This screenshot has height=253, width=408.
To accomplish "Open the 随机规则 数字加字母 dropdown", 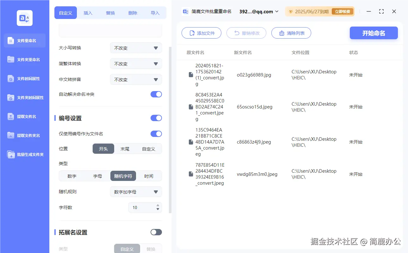I will 136,192.
